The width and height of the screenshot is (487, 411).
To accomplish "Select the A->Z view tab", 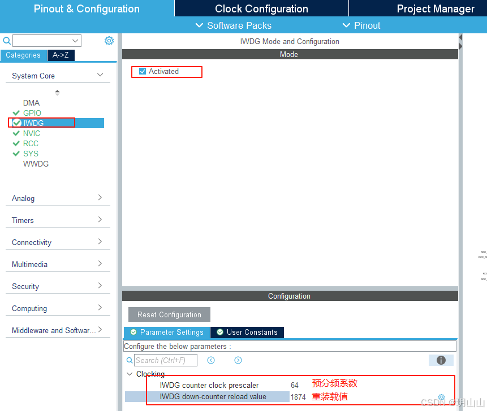I will (x=61, y=55).
